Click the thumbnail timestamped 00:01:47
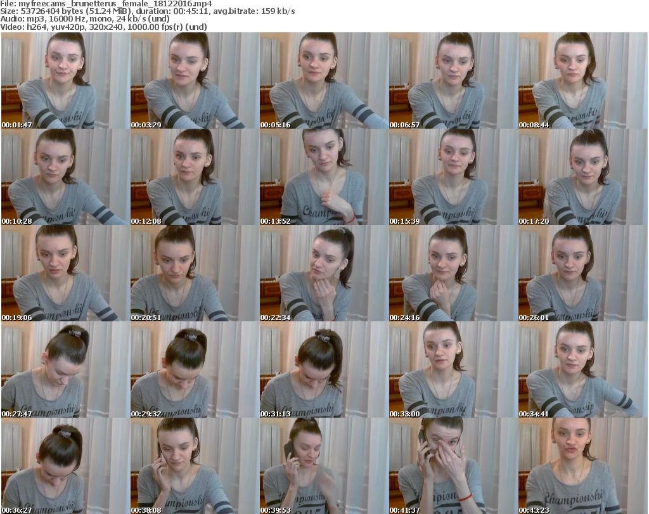This screenshot has width=649, height=514. point(65,80)
